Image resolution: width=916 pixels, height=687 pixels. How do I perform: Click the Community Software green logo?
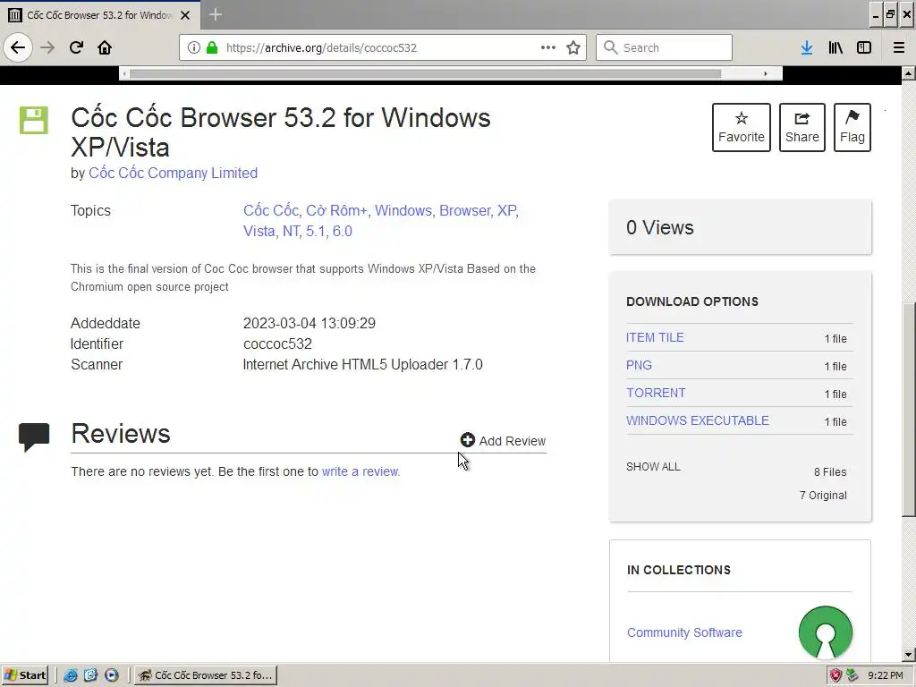click(x=826, y=632)
